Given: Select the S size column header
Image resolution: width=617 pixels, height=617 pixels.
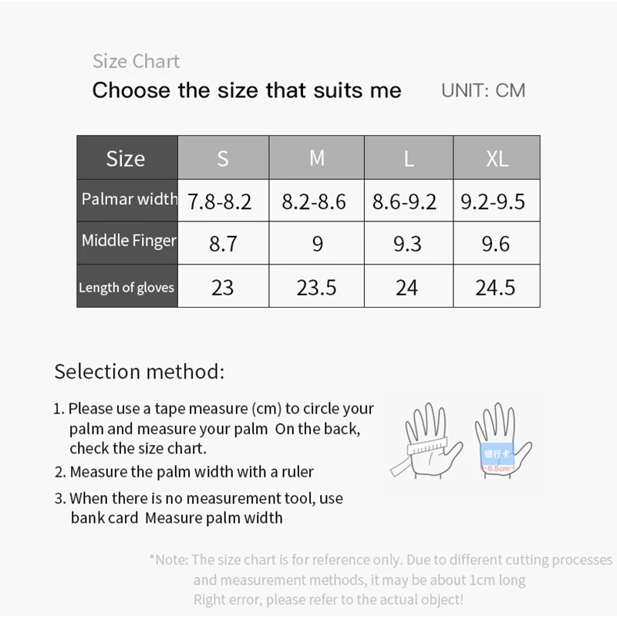Looking at the screenshot, I should coord(223,158).
